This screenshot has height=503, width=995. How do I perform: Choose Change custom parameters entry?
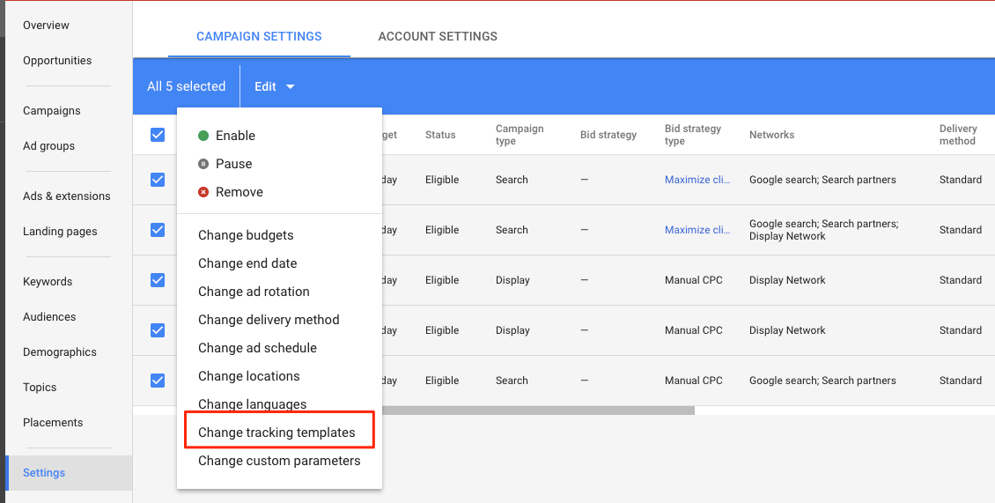(x=279, y=461)
